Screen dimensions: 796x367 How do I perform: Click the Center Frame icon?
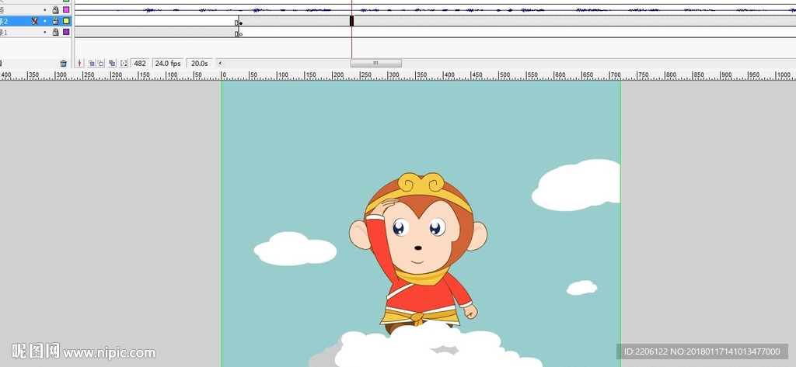[80, 64]
